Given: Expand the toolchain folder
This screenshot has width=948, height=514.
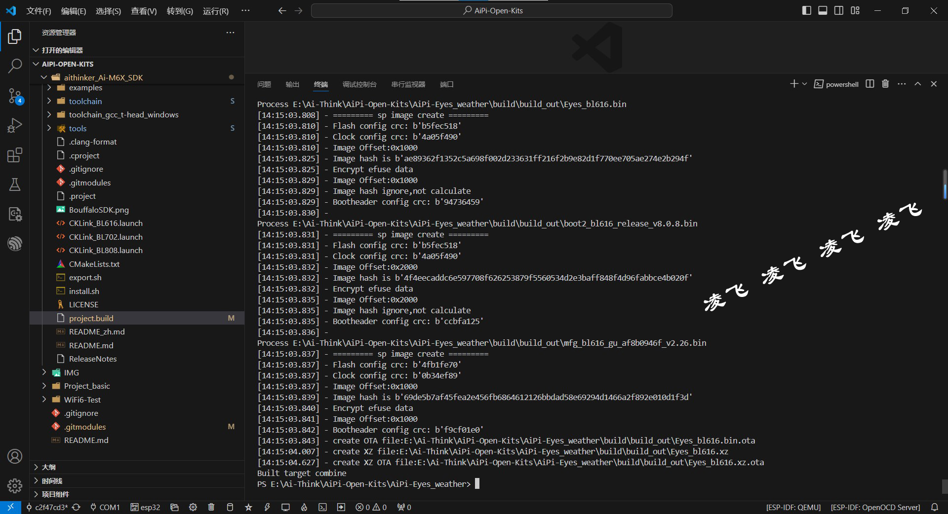Looking at the screenshot, I should tap(137, 101).
